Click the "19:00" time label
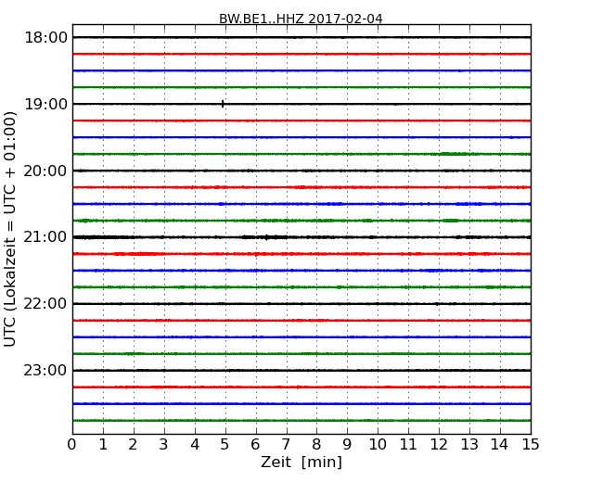This screenshot has height=482, width=603. 45,104
